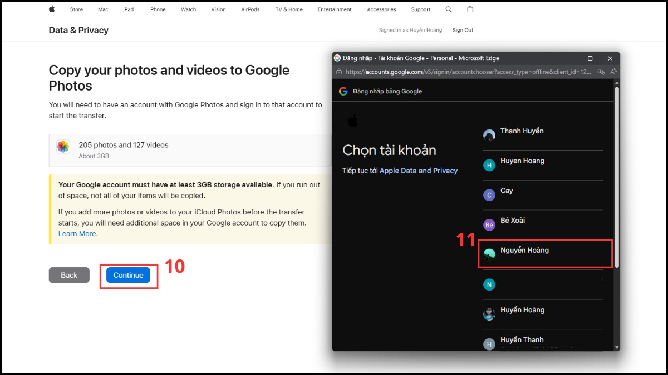This screenshot has height=375, width=668.
Task: Click the translate icon in Edge address bar
Action: [x=601, y=72]
